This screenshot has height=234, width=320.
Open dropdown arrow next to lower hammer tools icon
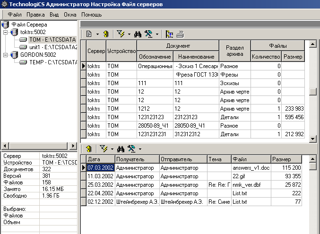[140, 149]
